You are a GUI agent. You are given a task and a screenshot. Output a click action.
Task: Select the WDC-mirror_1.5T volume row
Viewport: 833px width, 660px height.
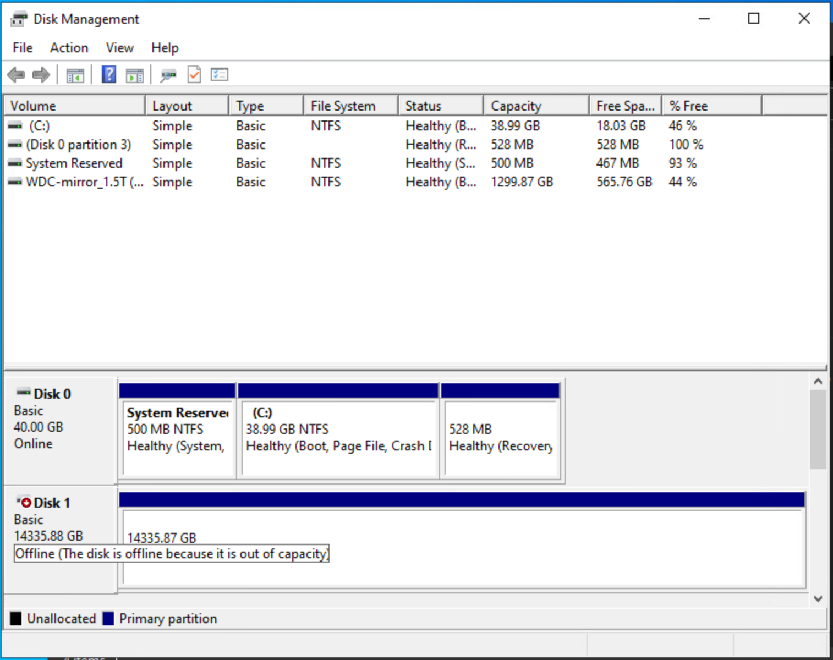tap(415, 182)
